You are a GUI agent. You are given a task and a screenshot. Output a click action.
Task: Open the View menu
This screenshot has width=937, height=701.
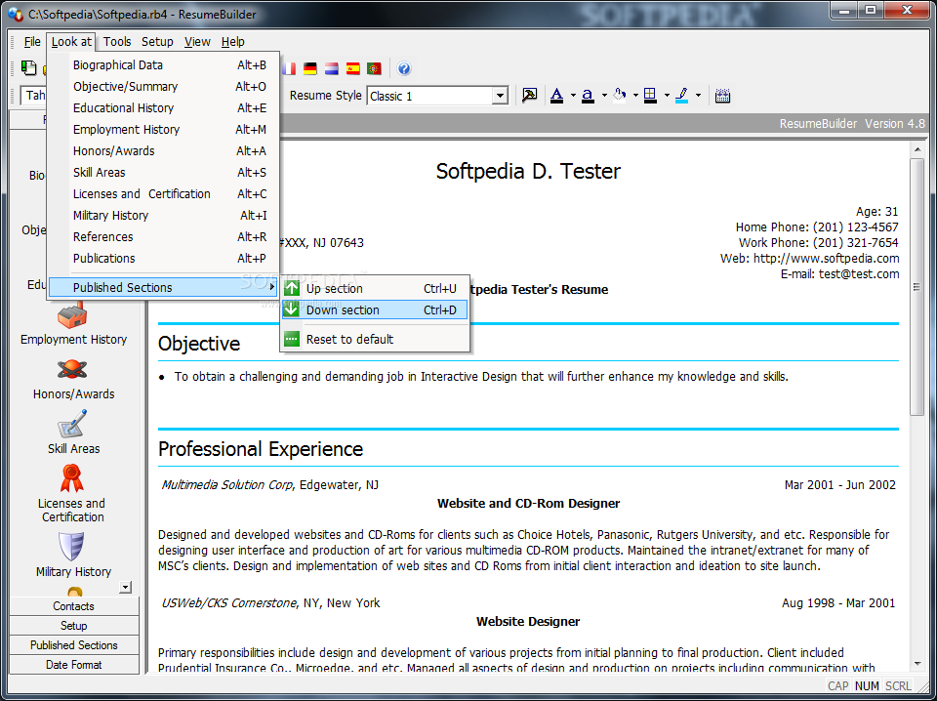tap(197, 42)
